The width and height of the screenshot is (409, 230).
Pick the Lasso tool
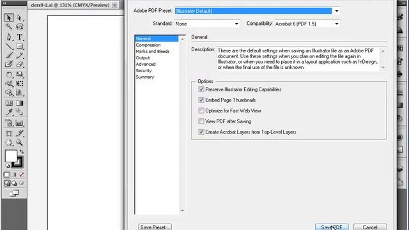click(x=20, y=27)
